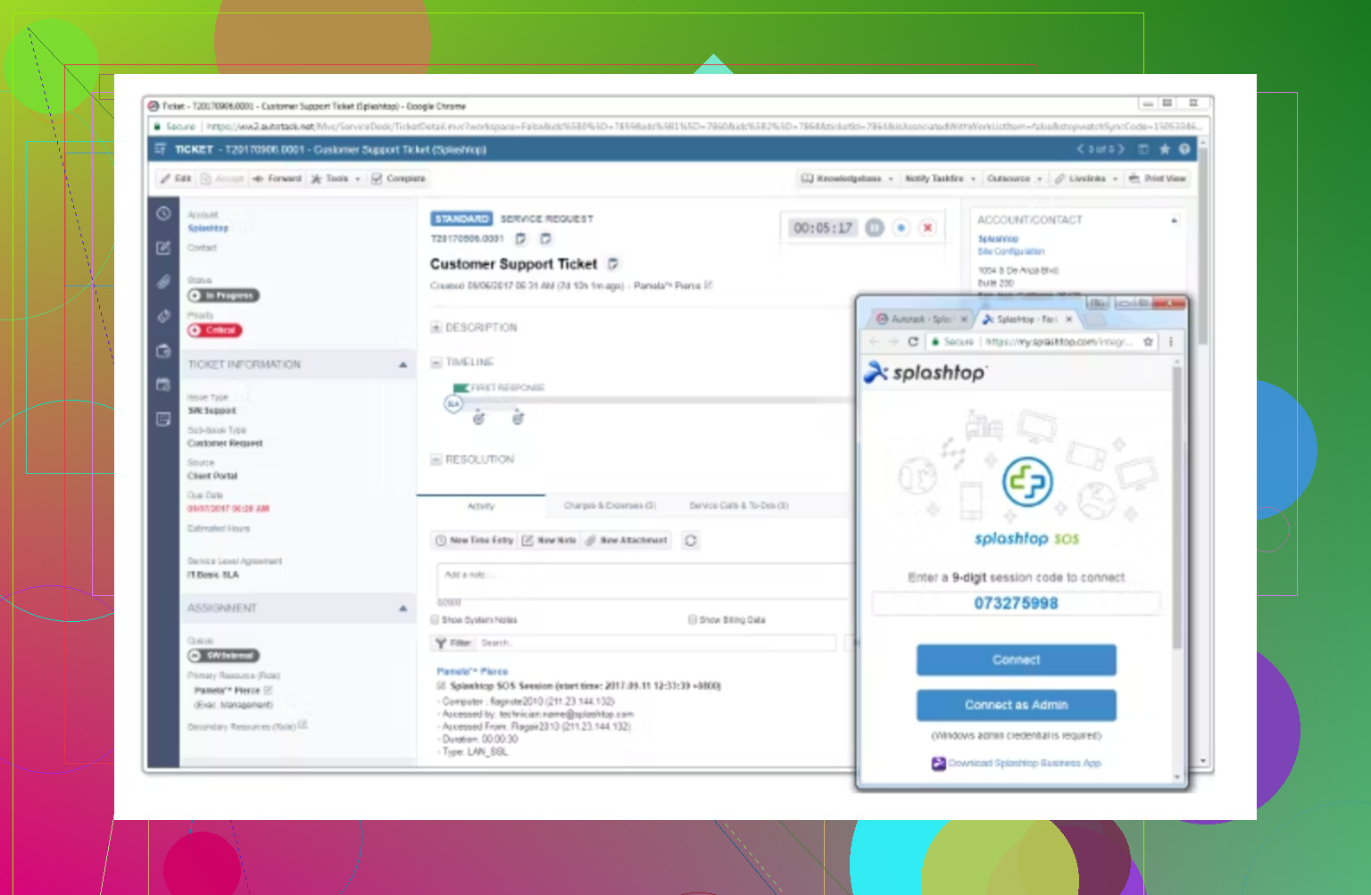Open Print View

[1158, 178]
